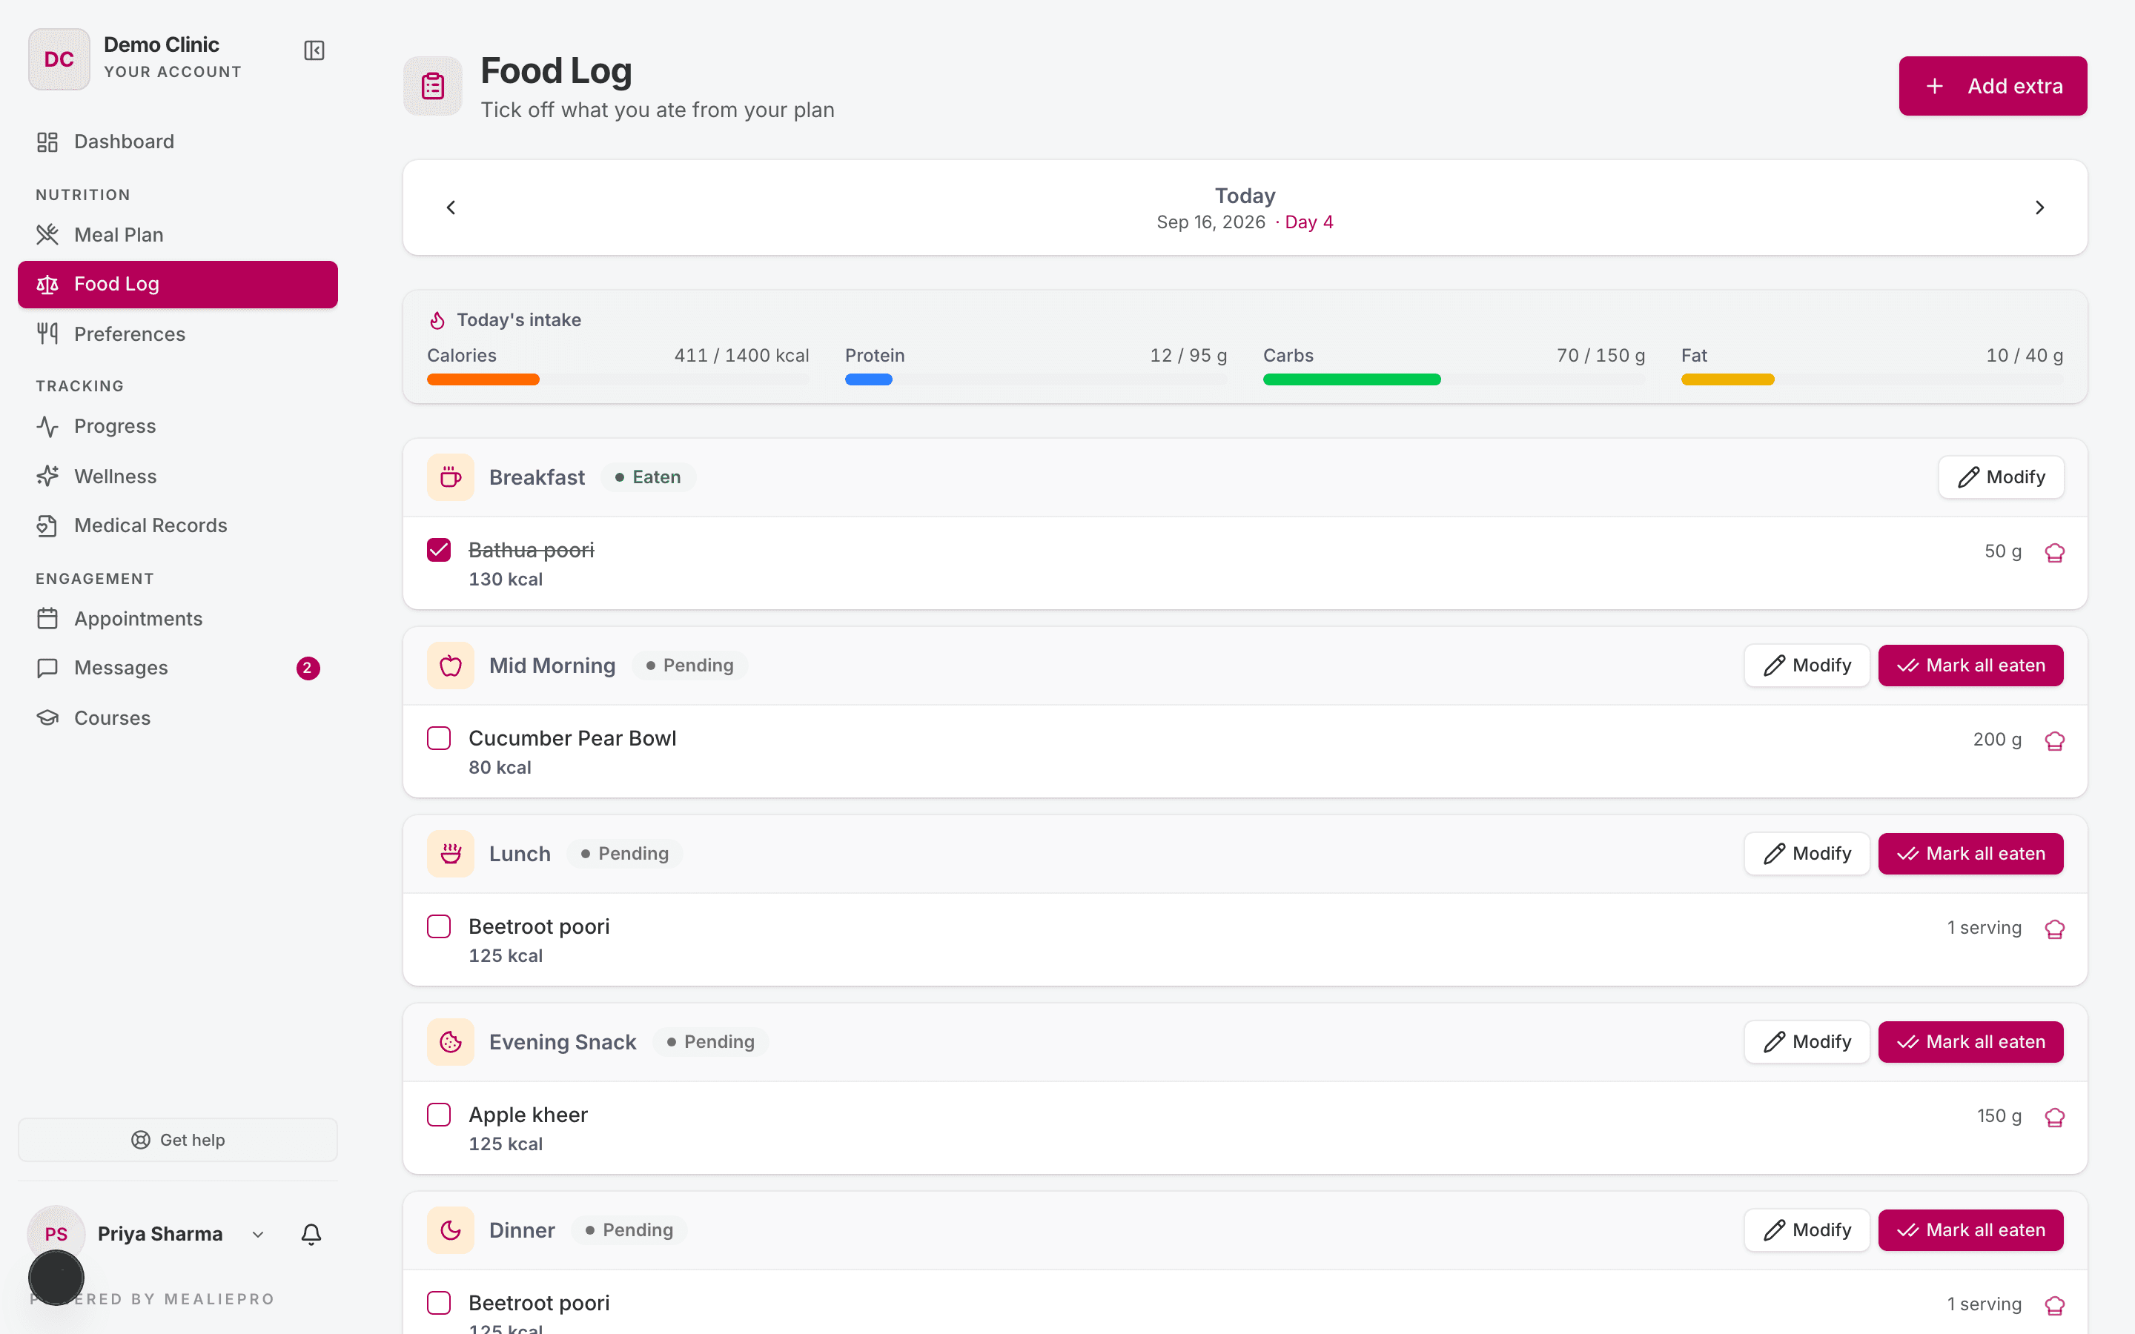Check the Cucumber Pear Bowl checkbox
Screen dimensions: 2135x1334
[438, 737]
